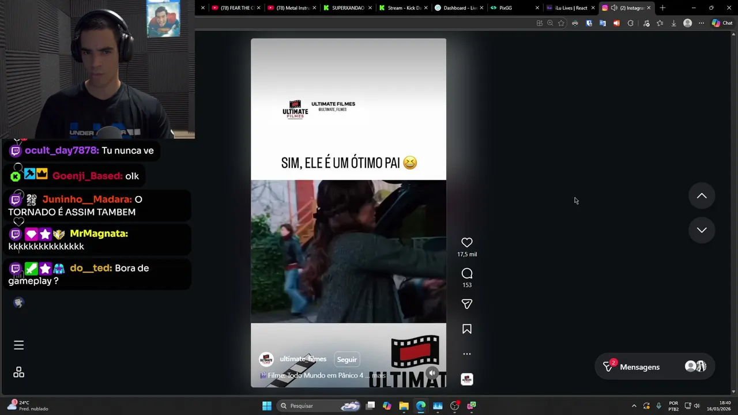Open the Windows Start menu
738x415 pixels.
coord(267,406)
